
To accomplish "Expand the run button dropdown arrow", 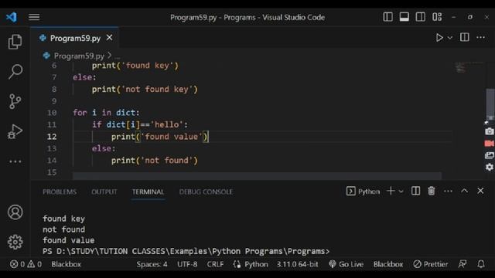I will tap(450, 38).
